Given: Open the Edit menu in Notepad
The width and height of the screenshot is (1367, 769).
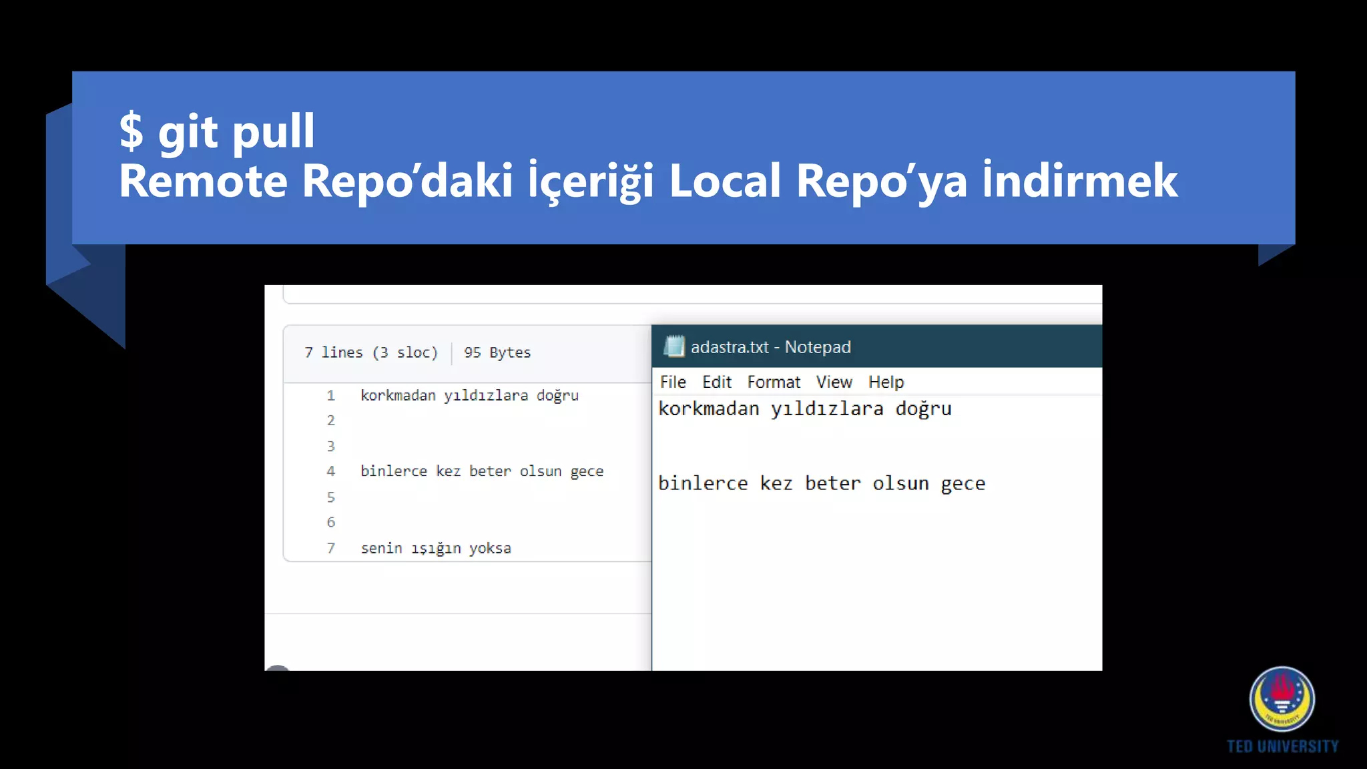Looking at the screenshot, I should [717, 382].
